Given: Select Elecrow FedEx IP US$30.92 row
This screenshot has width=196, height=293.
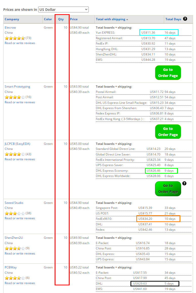Looking at the screenshot, I should coord(144,44).
